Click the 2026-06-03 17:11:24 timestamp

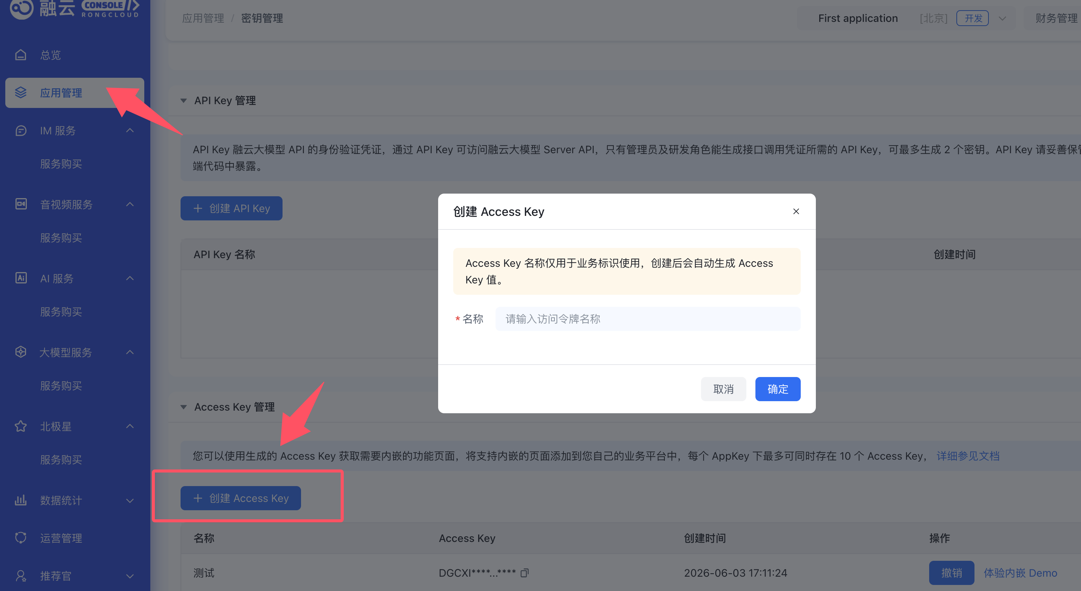735,573
